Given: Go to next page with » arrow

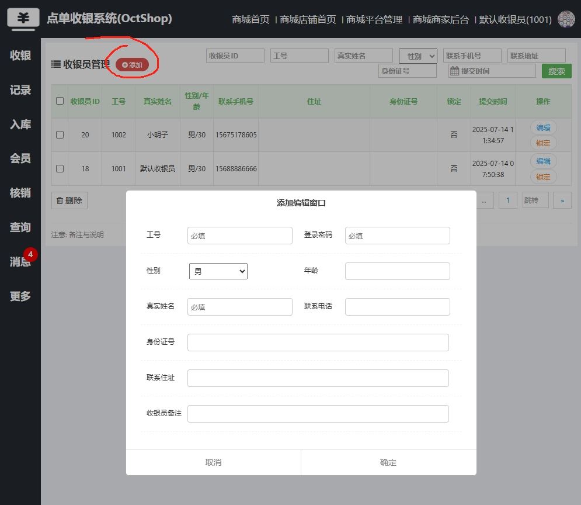Looking at the screenshot, I should pyautogui.click(x=562, y=200).
